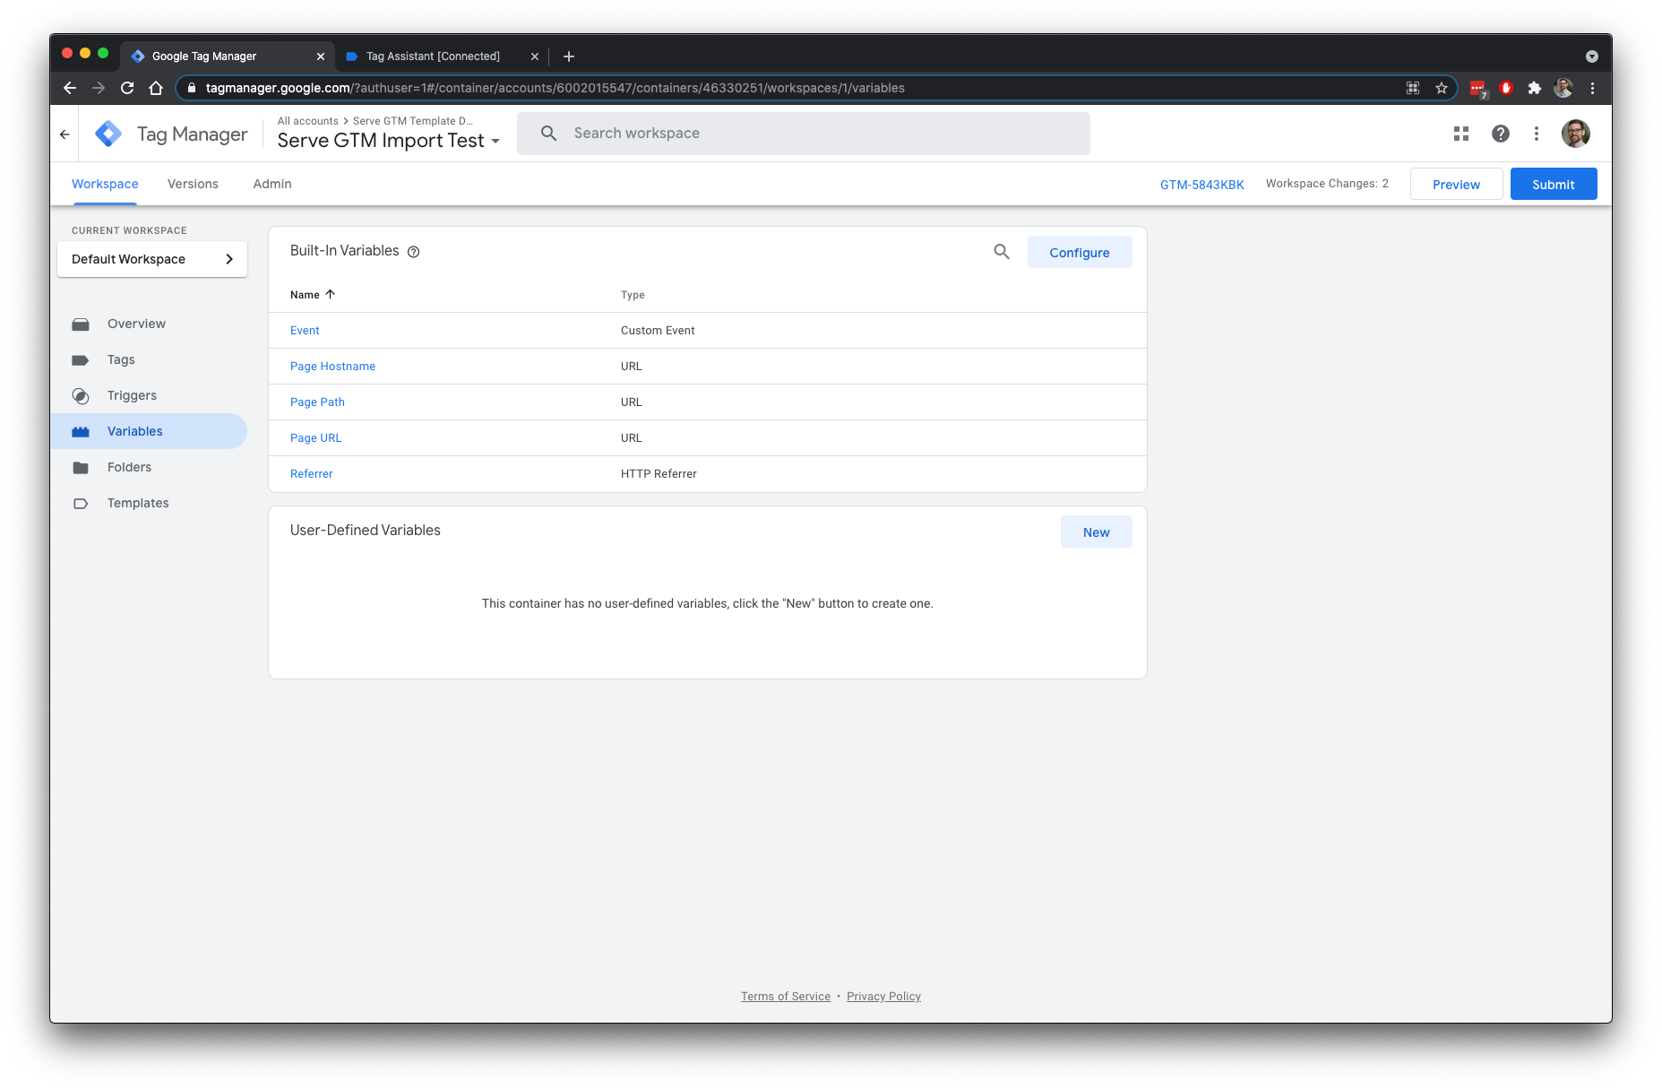This screenshot has height=1089, width=1662.
Task: Click the AdBlock stop-hand extension icon
Action: click(1506, 88)
